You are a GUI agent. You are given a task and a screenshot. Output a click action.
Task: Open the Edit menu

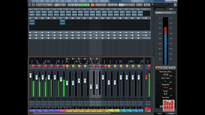[x=37, y=1]
